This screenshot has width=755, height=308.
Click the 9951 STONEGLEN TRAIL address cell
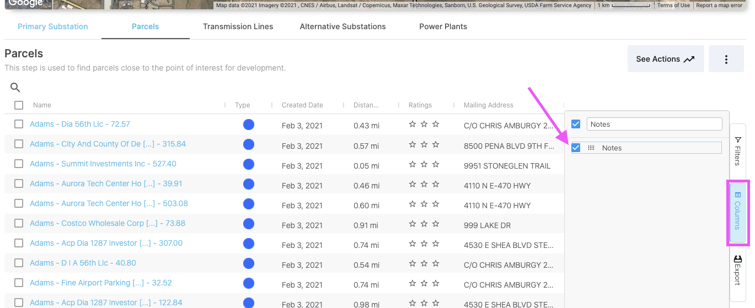(507, 165)
